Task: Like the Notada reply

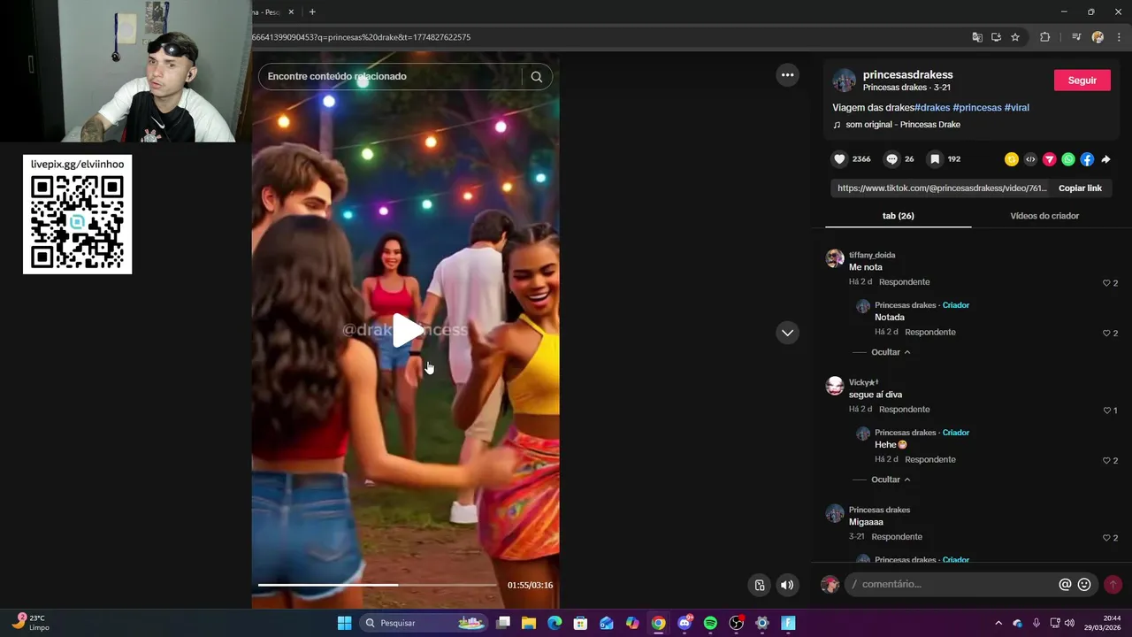Action: pyautogui.click(x=1105, y=334)
